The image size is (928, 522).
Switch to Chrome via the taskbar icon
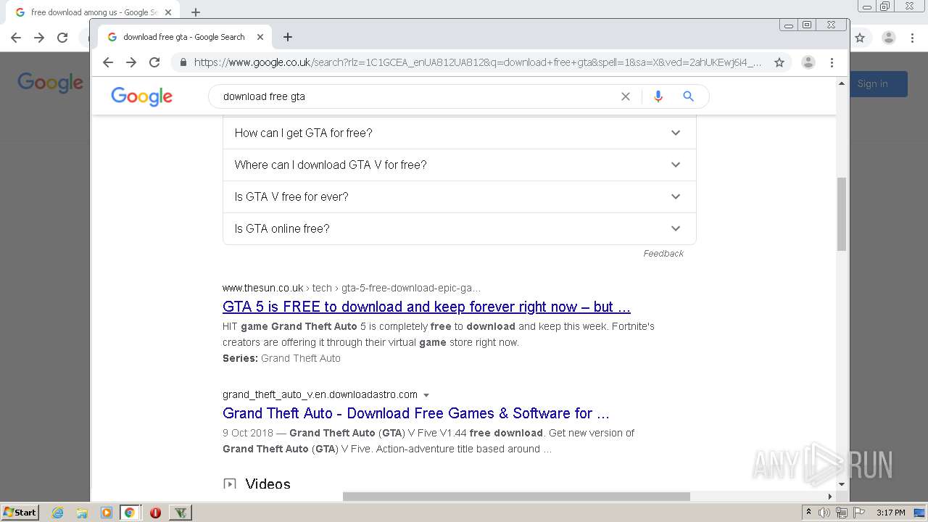click(130, 513)
